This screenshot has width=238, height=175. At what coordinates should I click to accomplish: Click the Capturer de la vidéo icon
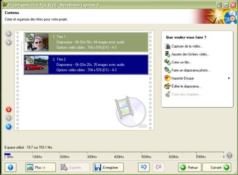pos(168,46)
